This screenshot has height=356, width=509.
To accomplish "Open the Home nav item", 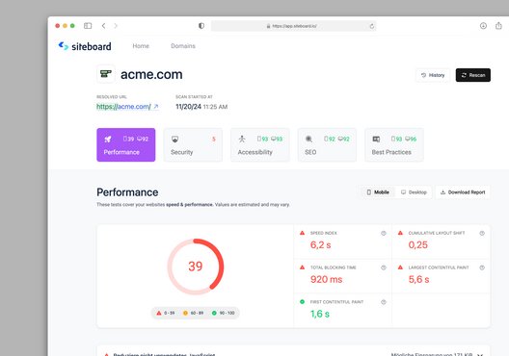I will [141, 46].
